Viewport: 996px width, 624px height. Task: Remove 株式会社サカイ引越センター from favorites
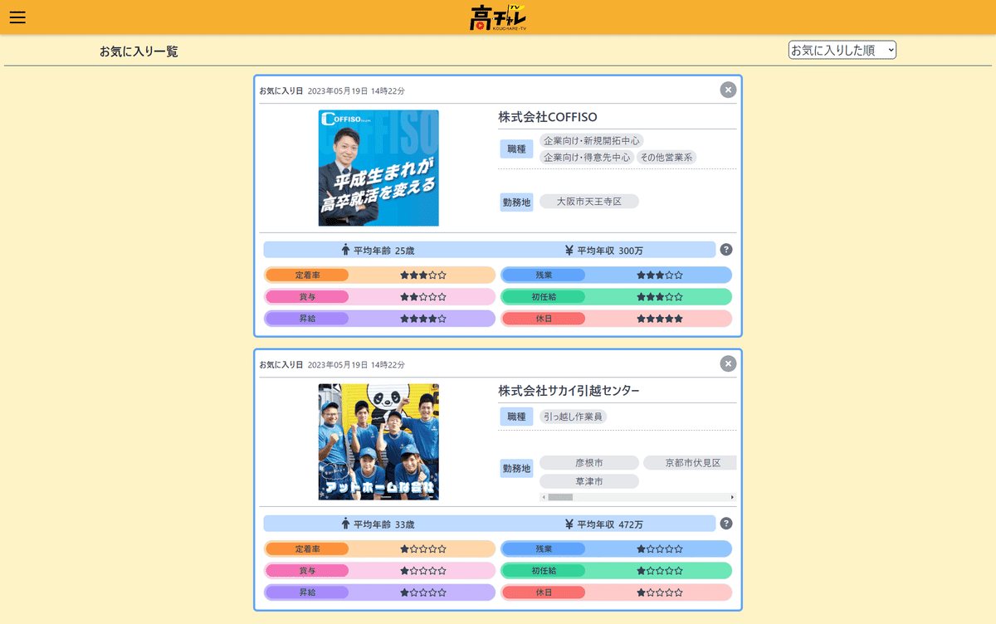[x=727, y=363]
